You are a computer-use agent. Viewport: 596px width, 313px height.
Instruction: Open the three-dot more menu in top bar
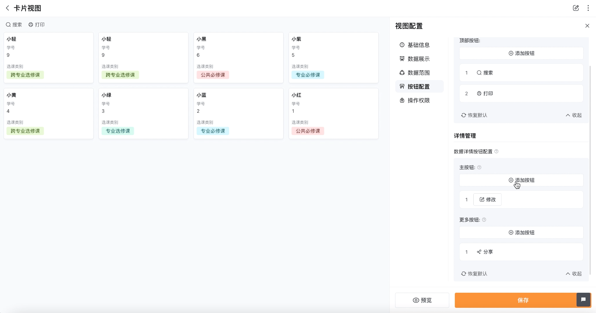pyautogui.click(x=588, y=8)
